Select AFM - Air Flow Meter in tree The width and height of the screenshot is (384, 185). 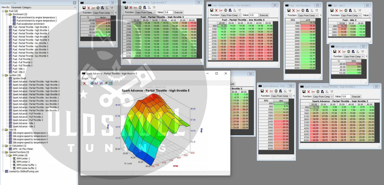pyautogui.click(x=23, y=149)
